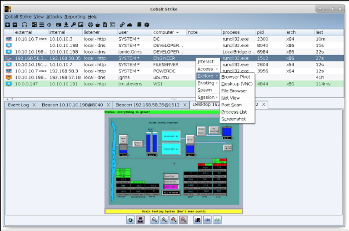Sort sessions by the computer column header
The height and width of the screenshot is (231, 349).
[x=164, y=33]
